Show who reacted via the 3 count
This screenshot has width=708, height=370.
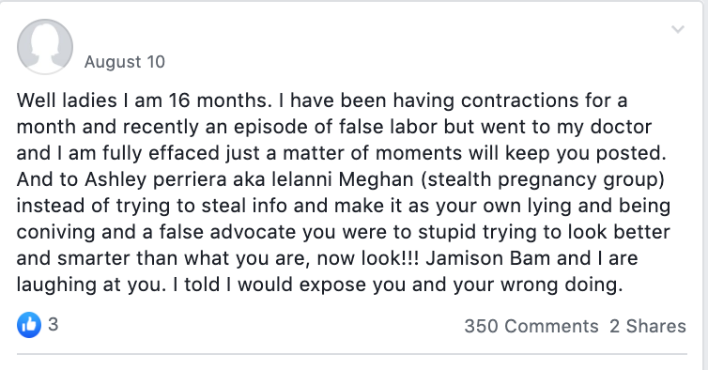[53, 324]
